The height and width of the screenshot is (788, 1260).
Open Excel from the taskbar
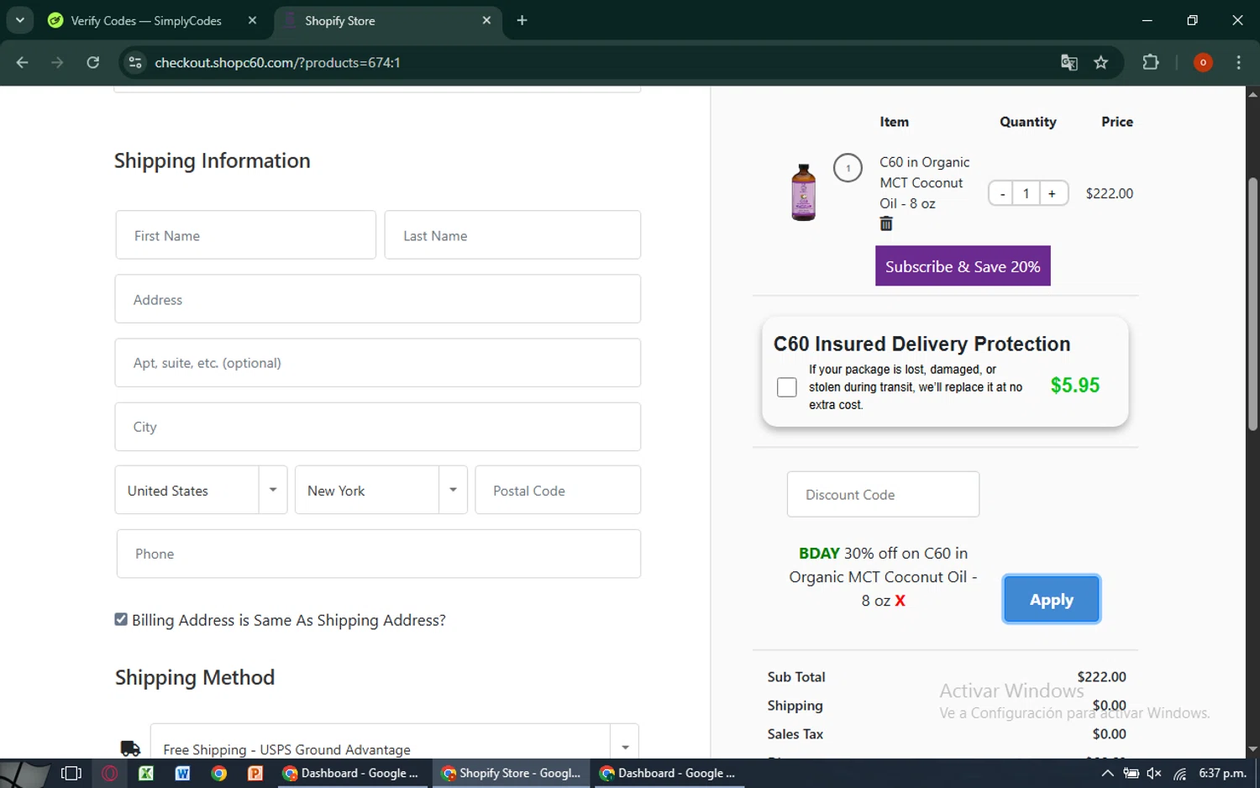coord(146,773)
